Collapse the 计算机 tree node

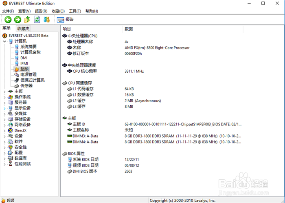4,41
